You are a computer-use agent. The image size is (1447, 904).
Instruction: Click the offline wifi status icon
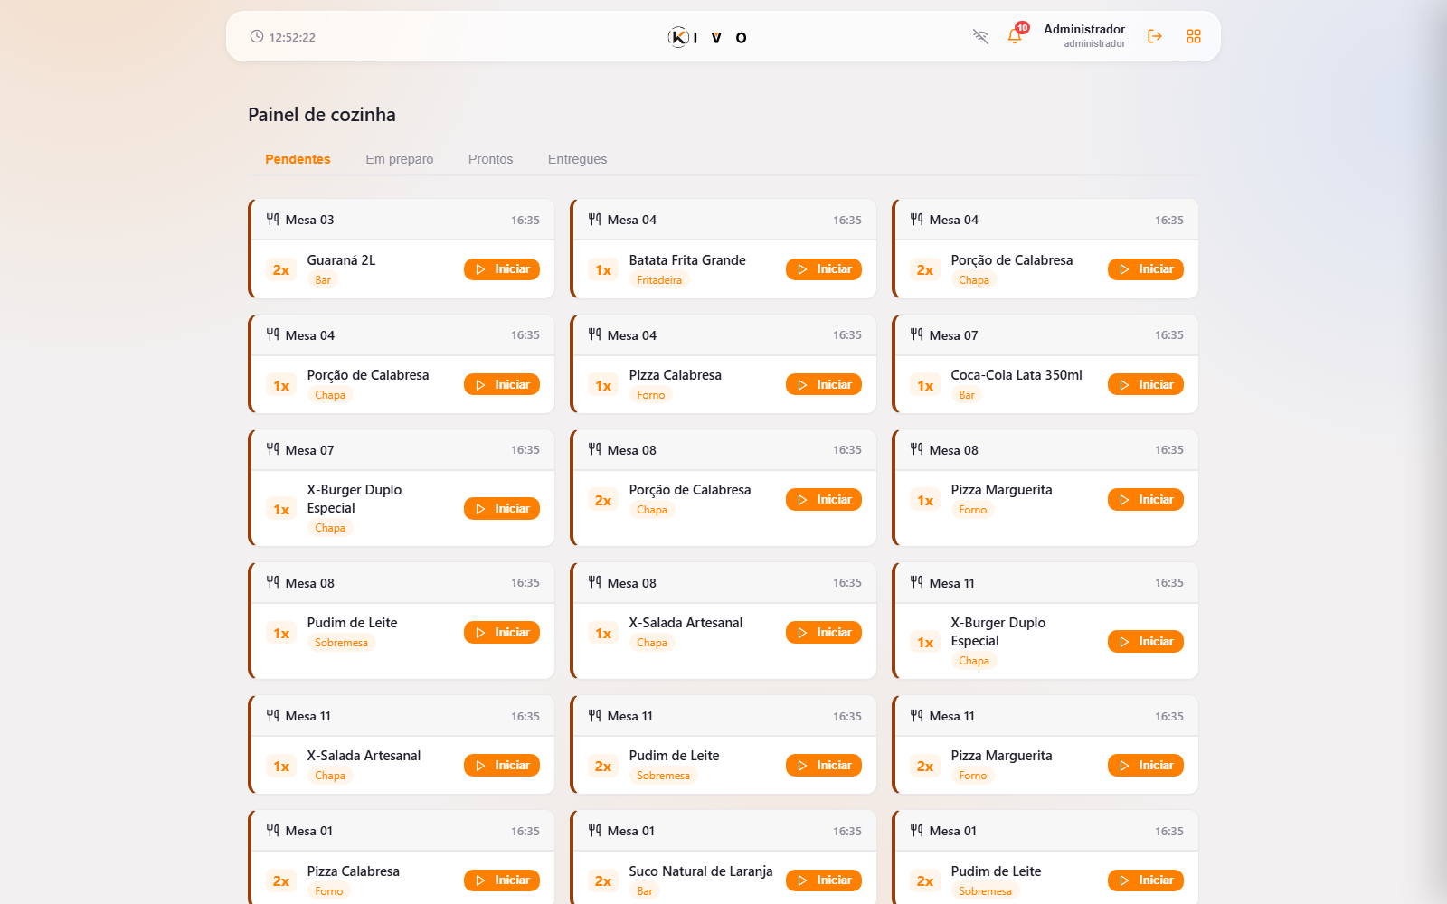(x=980, y=37)
